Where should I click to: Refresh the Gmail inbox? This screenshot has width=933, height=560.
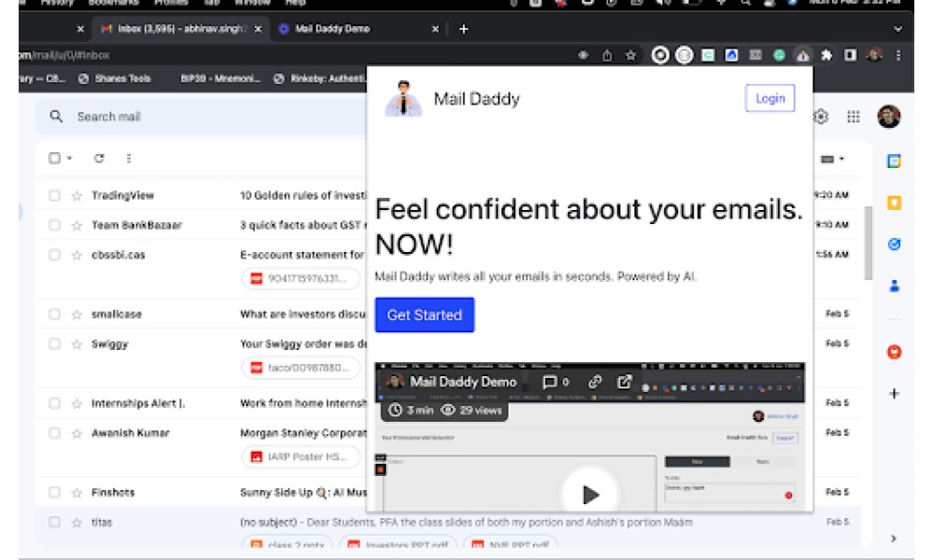[100, 159]
